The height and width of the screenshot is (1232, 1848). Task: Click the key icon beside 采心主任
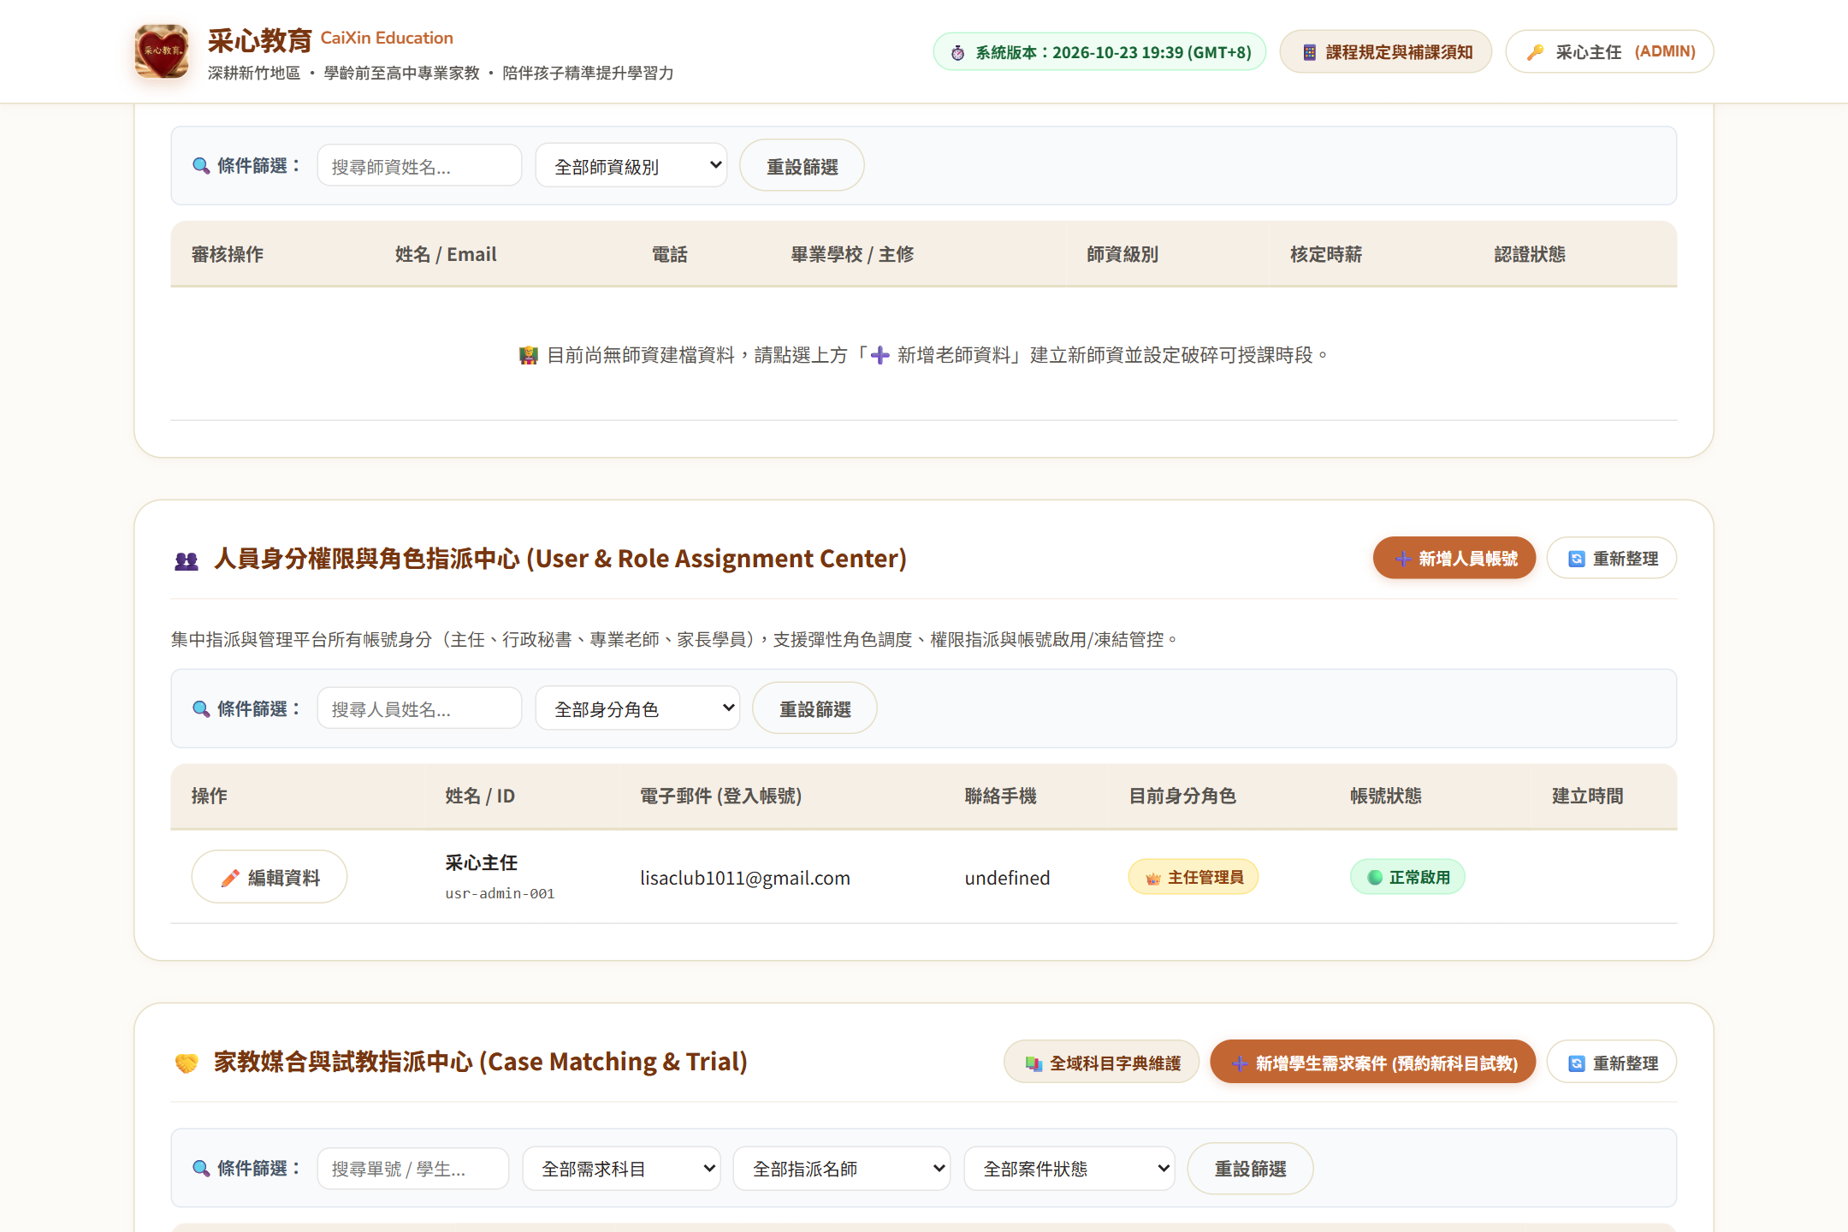click(x=1536, y=52)
